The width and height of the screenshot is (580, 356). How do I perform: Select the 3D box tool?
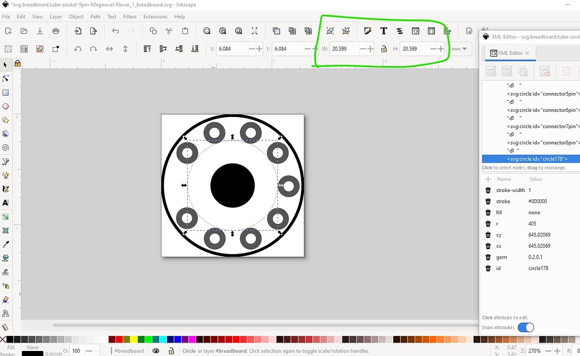[6, 134]
